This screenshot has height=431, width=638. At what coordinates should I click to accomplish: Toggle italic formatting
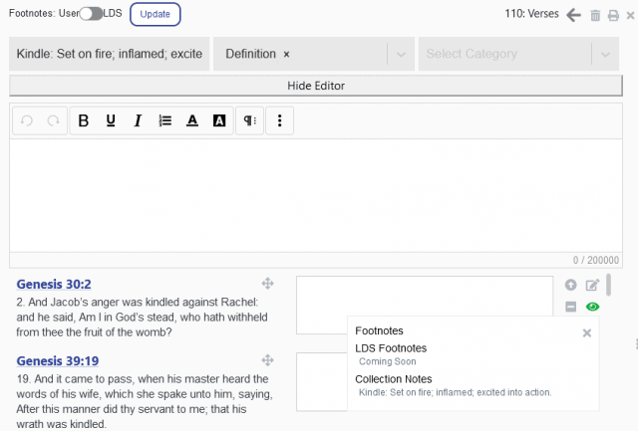coord(138,120)
